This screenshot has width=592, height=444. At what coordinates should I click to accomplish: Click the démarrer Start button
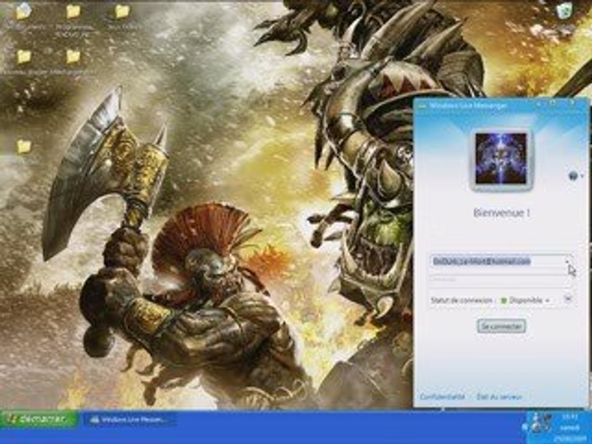[39, 418]
